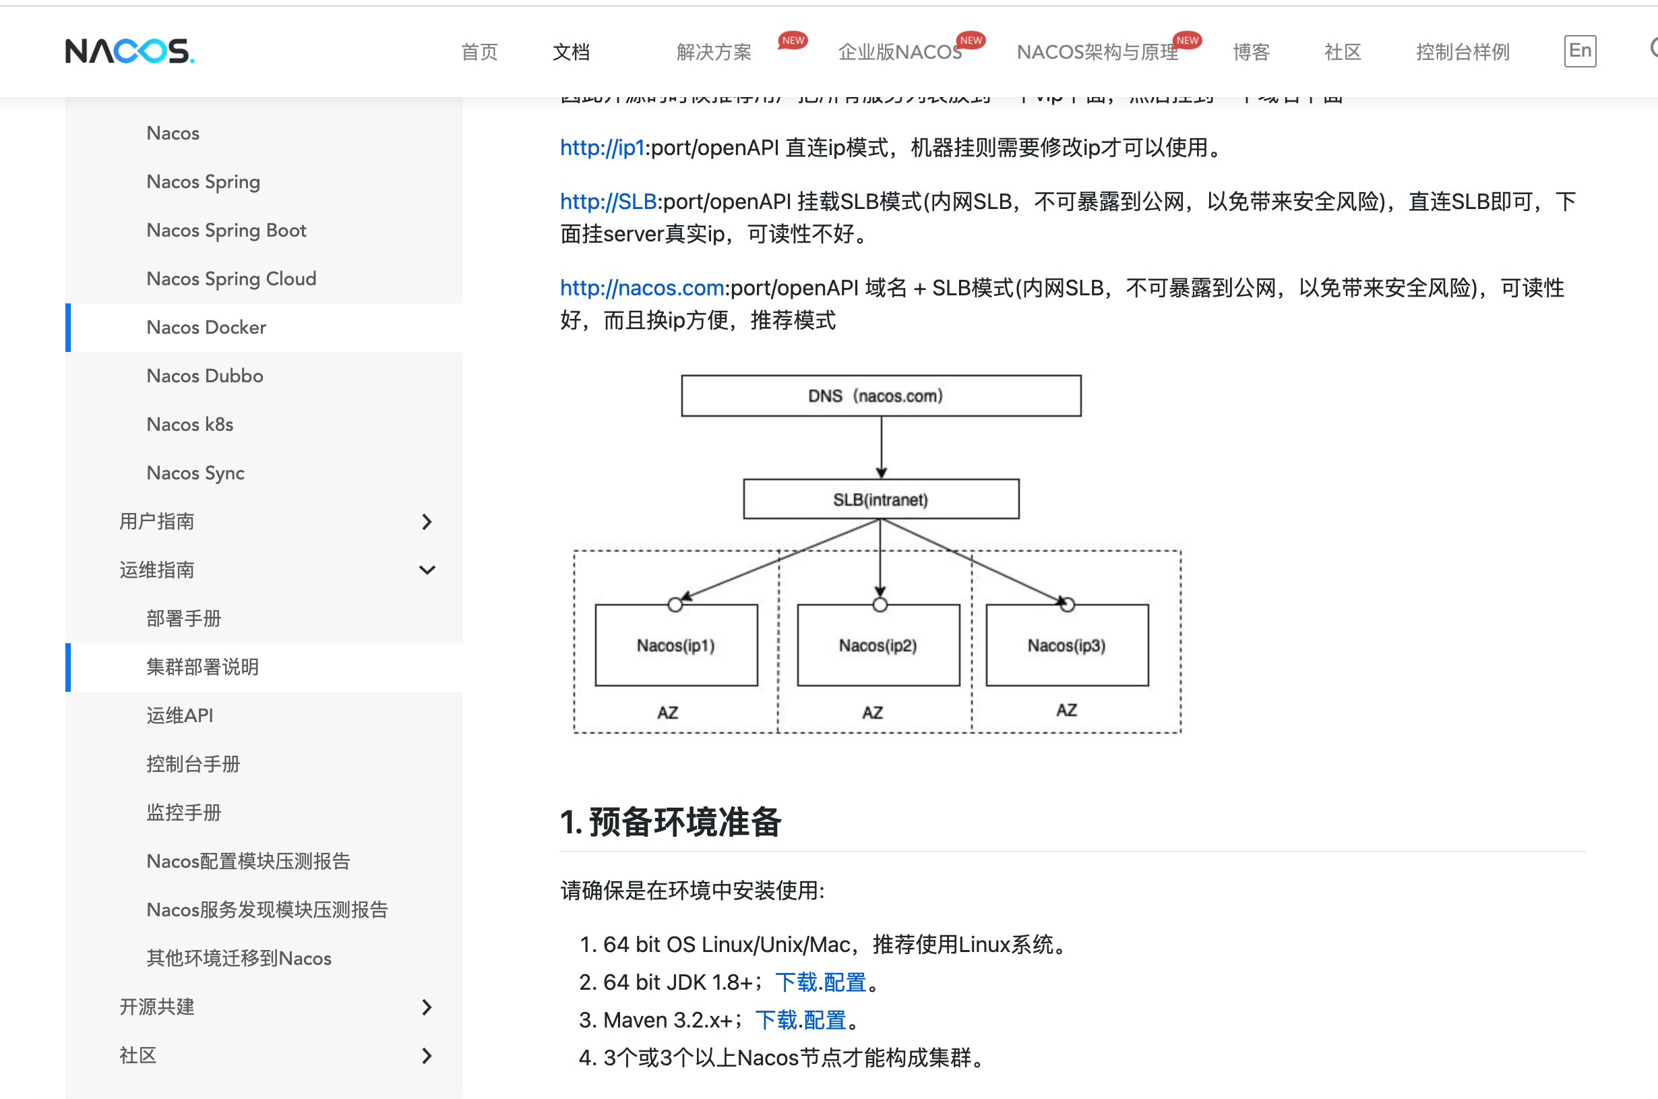Select Nacos Spring in the sidebar
1658x1099 pixels.
[203, 181]
